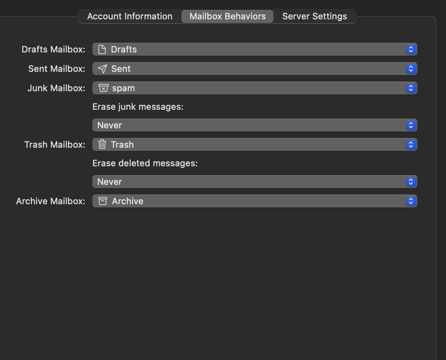The width and height of the screenshot is (446, 360).
Task: Click the 'Erase deleted messages:' label
Action: [x=145, y=163]
